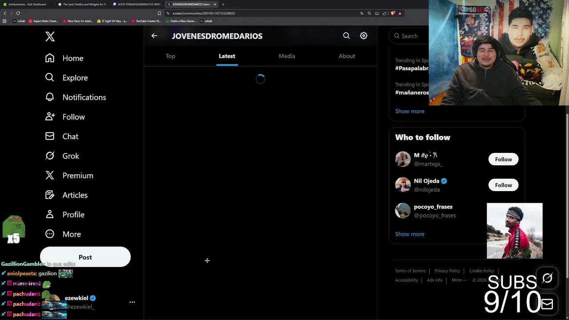Click the X logo in the sidebar

(x=50, y=36)
